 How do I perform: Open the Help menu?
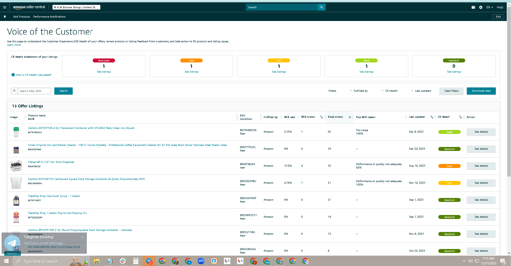pyautogui.click(x=500, y=7)
